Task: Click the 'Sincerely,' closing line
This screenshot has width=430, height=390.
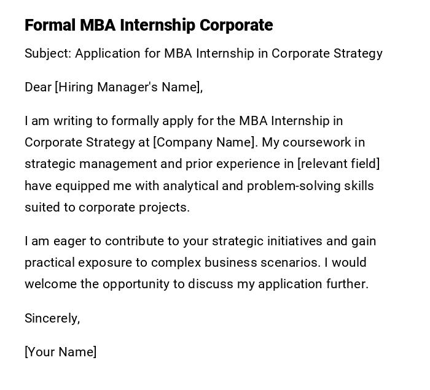Action: tap(52, 318)
